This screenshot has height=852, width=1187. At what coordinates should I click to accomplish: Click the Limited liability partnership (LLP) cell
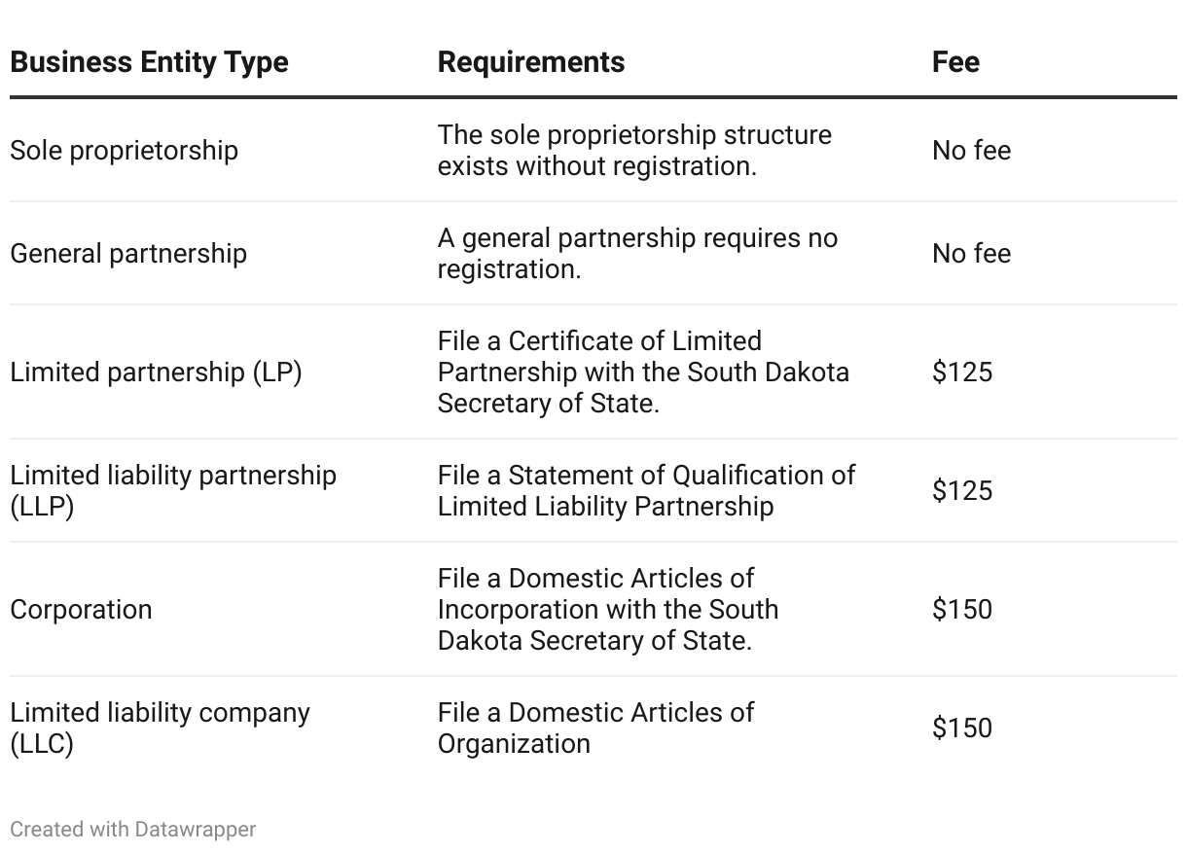(x=173, y=490)
